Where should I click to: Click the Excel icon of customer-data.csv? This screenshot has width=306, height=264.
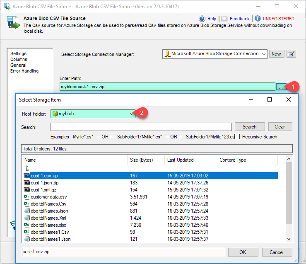pos(27,196)
